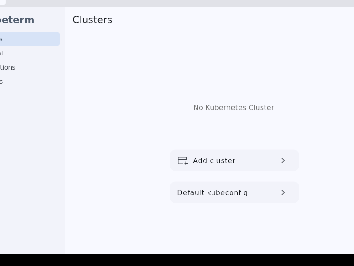The image size is (354, 266).
Task: Select the highlighted sidebar item ending in 's'
Action: click(x=29, y=39)
